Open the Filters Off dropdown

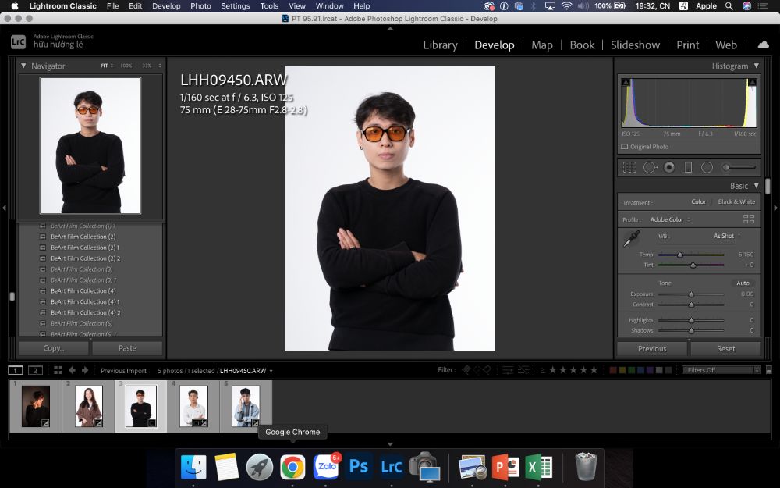[x=721, y=370]
